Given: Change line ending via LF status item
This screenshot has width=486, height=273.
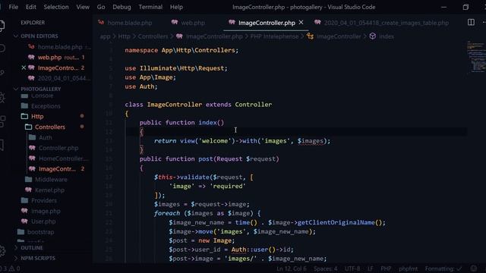Looking at the screenshot, I should pos(371,268).
